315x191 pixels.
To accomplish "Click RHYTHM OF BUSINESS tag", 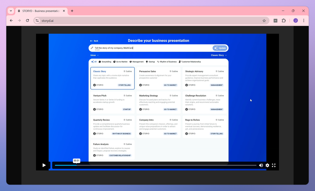I will coord(122,134).
